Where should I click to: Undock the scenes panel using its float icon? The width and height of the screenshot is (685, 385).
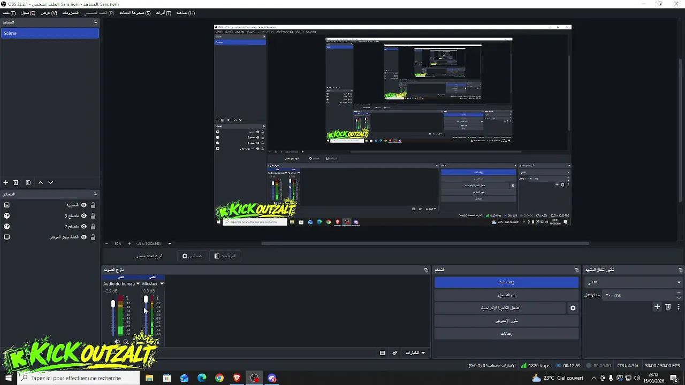[95, 22]
